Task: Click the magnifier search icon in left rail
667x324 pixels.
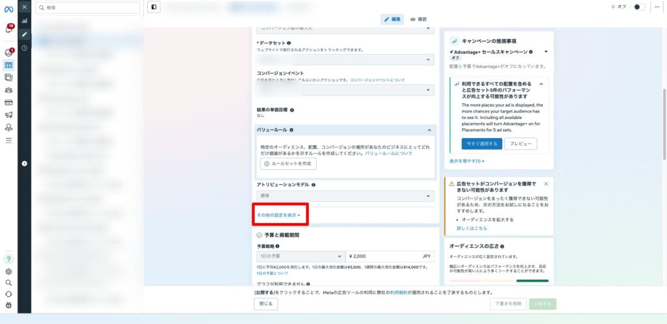Action: pos(8,283)
